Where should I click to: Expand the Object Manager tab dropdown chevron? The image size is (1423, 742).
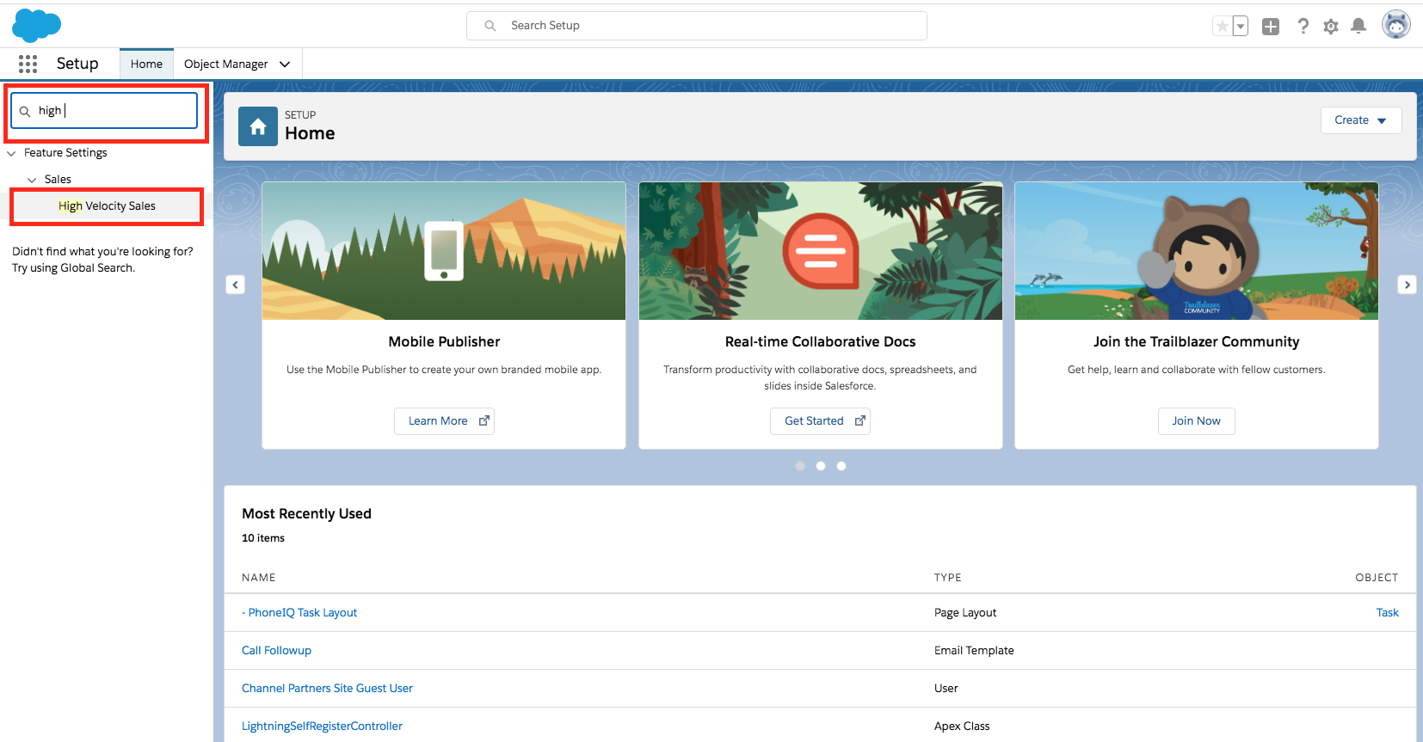click(x=285, y=64)
